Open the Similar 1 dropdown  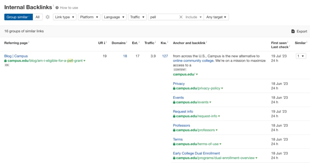coord(301,56)
